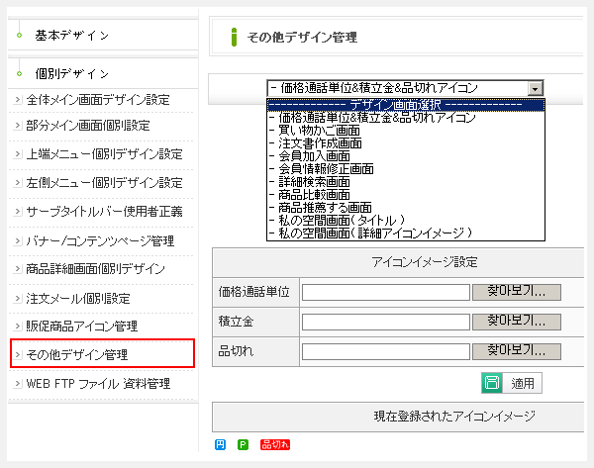Viewport: 594px width, 468px height.
Task: Go to 販促商品アイコン管理 menu item
Action: tap(82, 326)
